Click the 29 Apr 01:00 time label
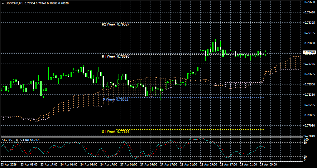Viewport: 317px width, 168px height. (x=249, y=165)
